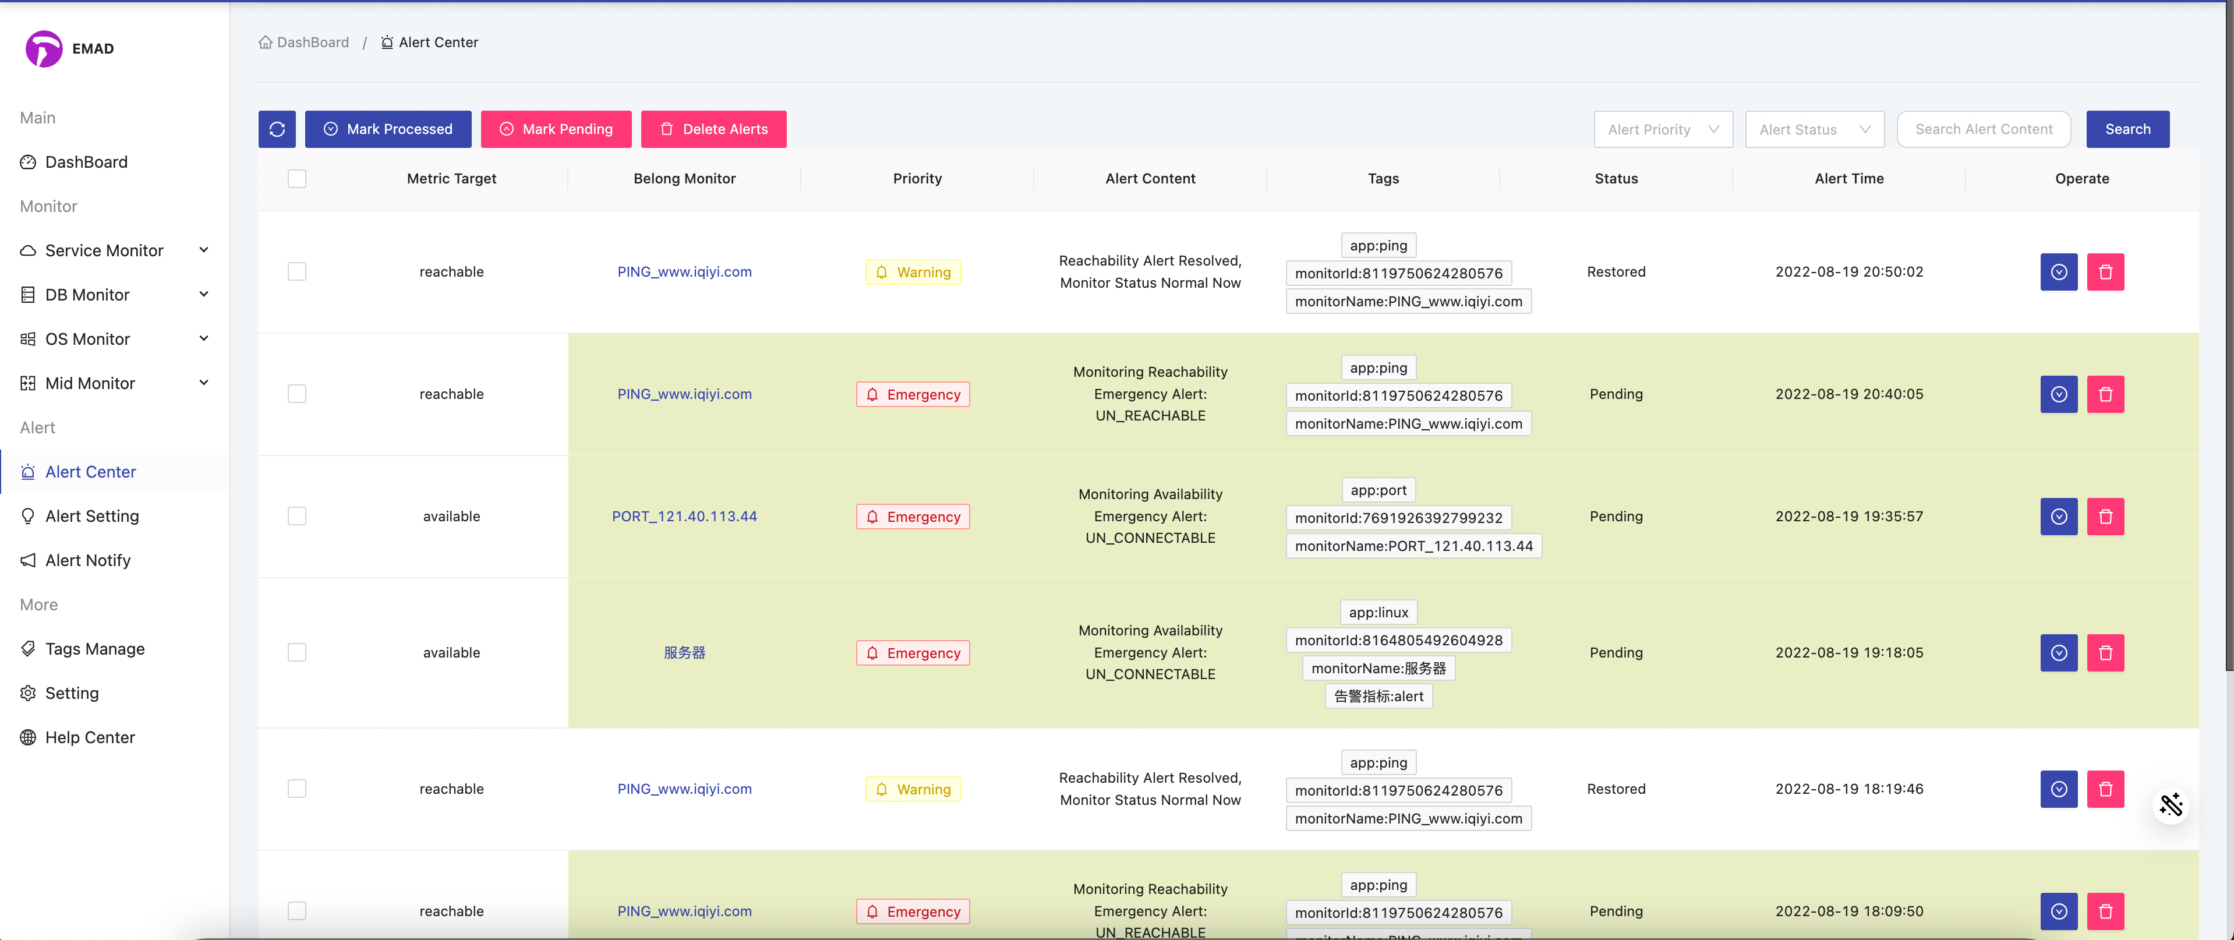Click the Alert Notify megaphone icon
Viewport: 2234px width, 940px height.
pos(28,560)
